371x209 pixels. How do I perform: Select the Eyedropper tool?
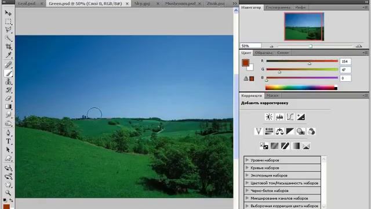(x=8, y=55)
